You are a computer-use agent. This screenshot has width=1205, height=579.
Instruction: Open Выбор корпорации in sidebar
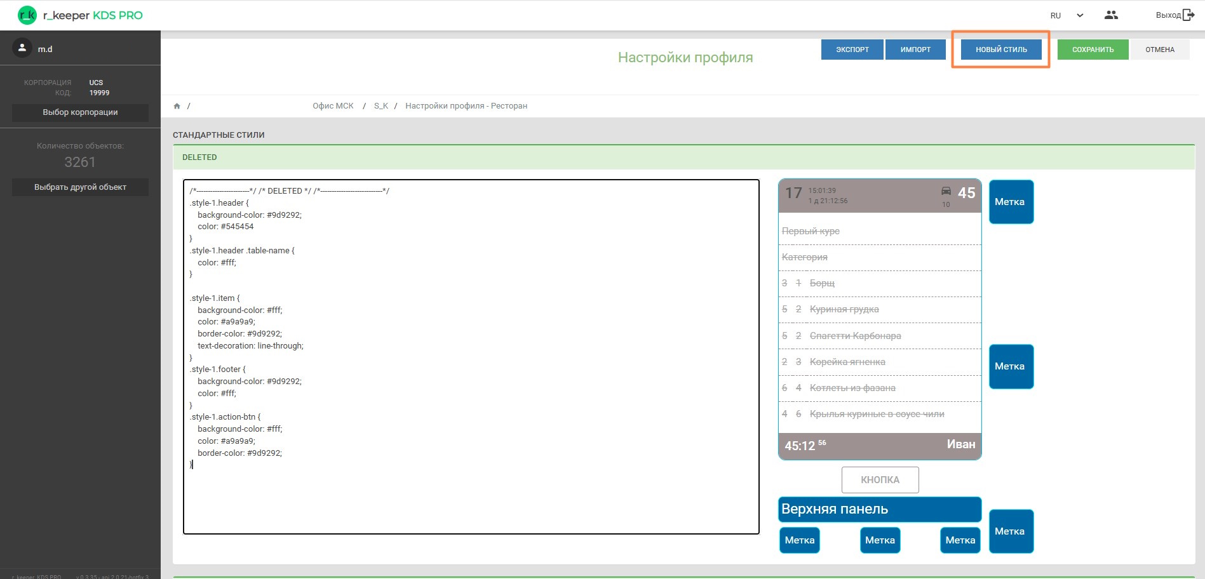(80, 112)
